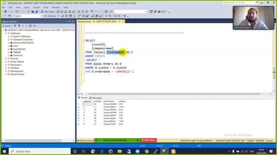Click the Windows Start button

4,151
